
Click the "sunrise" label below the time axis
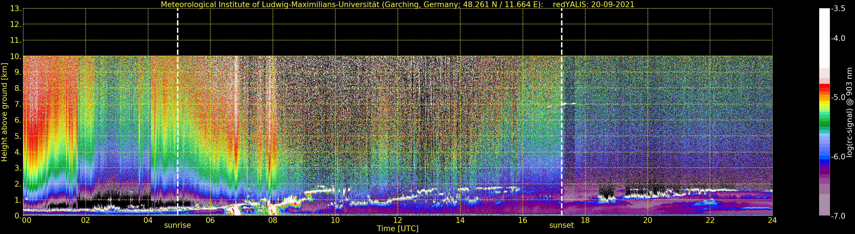pyautogui.click(x=178, y=225)
